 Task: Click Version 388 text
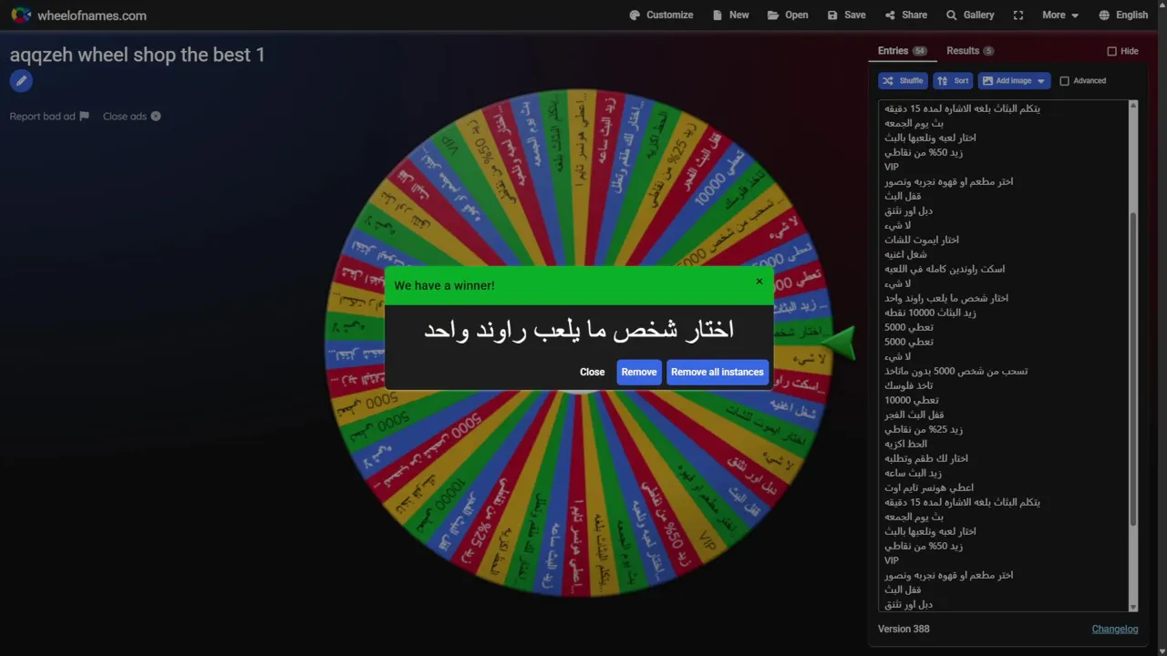(x=904, y=629)
